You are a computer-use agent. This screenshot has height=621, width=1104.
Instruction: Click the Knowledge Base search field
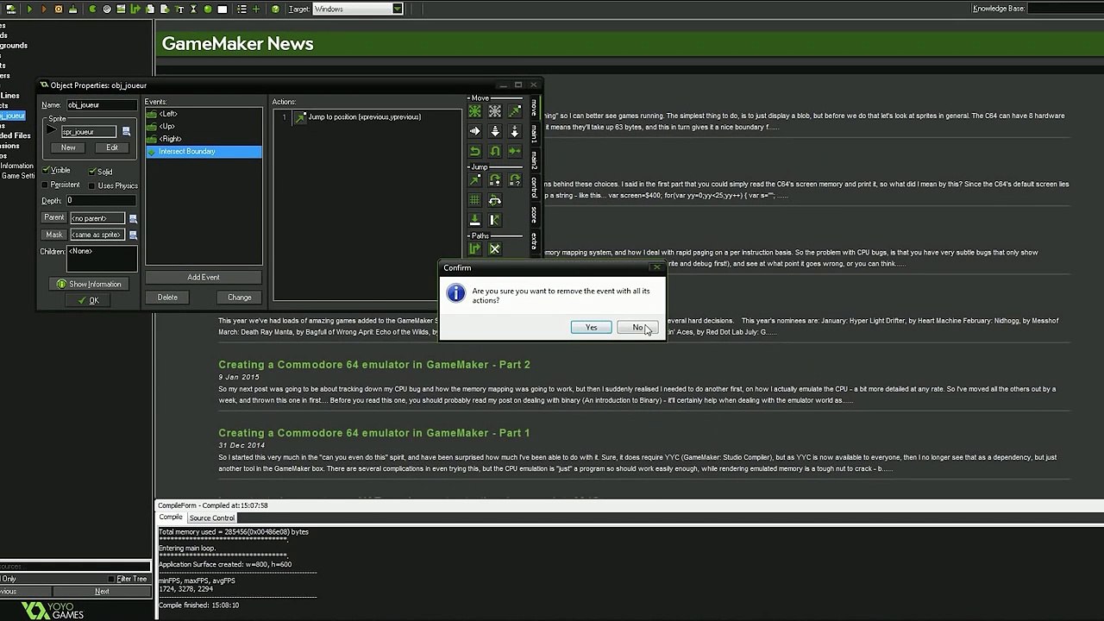pyautogui.click(x=1066, y=9)
